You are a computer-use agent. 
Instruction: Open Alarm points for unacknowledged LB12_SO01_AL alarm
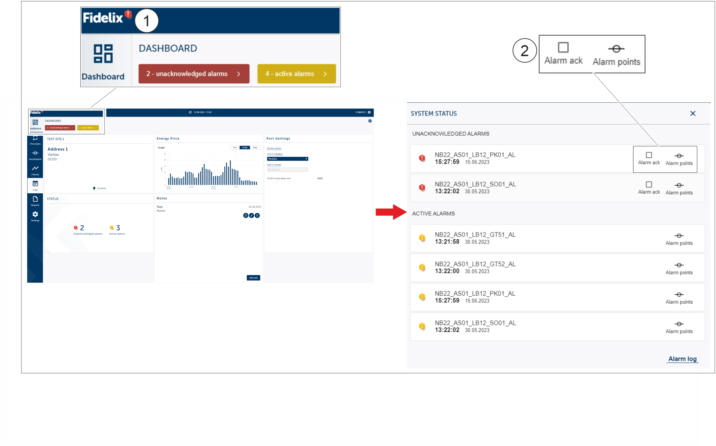(679, 189)
